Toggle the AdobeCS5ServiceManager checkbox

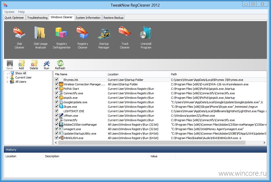point(57,124)
